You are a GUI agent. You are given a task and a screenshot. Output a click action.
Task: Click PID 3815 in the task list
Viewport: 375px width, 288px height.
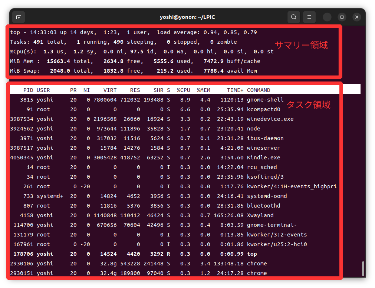click(x=27, y=100)
